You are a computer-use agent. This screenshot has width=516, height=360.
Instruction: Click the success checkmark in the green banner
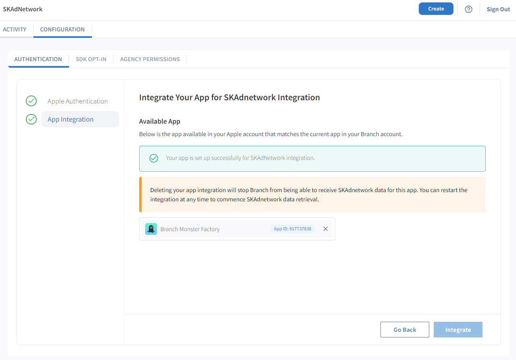pyautogui.click(x=154, y=158)
